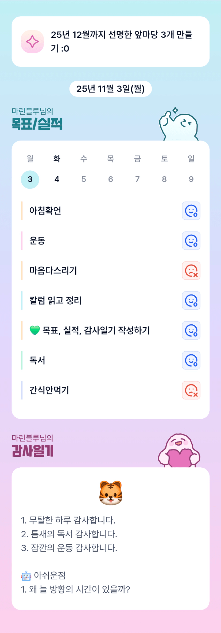Click the pink heart-holding mascot
Screen dimensions: 221x633
click(x=179, y=451)
